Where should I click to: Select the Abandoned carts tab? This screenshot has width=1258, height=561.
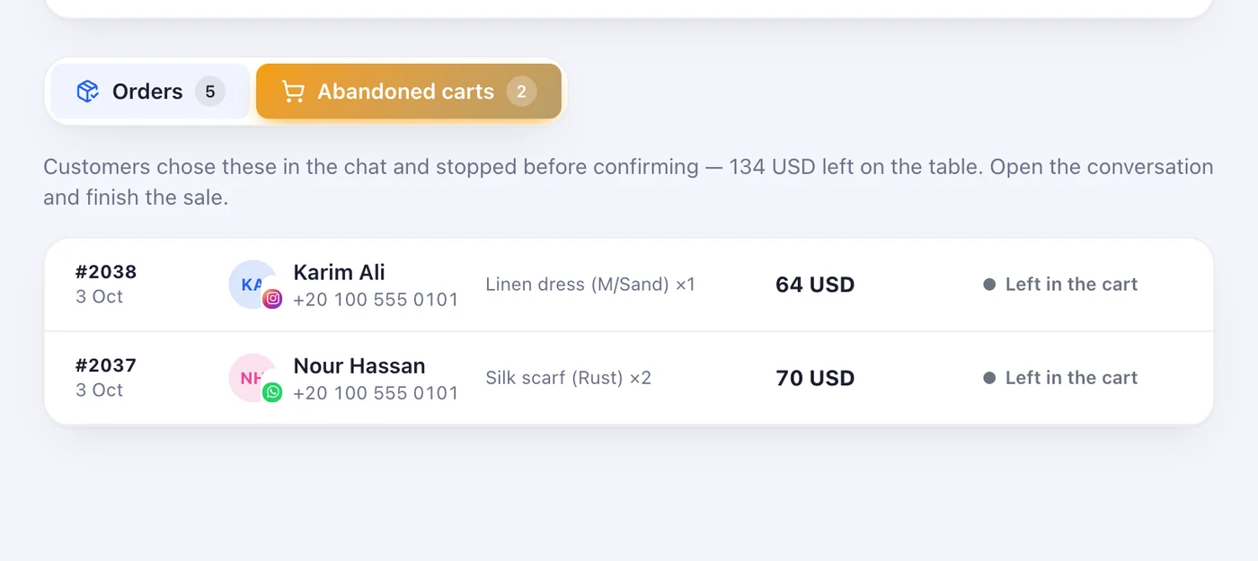point(409,92)
